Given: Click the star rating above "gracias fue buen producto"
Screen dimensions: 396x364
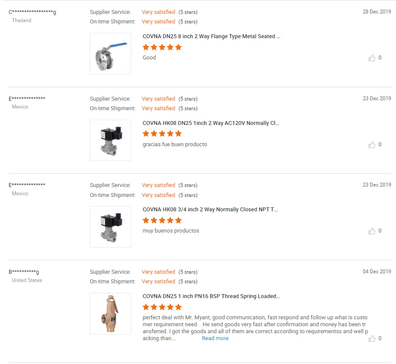Looking at the screenshot, I should [x=162, y=134].
